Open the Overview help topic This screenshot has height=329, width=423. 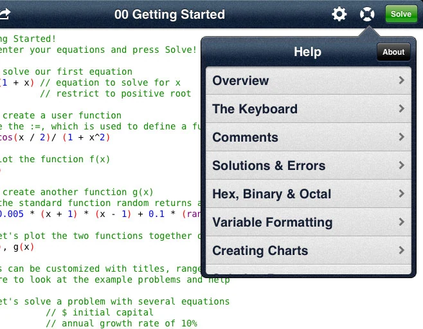tap(309, 80)
